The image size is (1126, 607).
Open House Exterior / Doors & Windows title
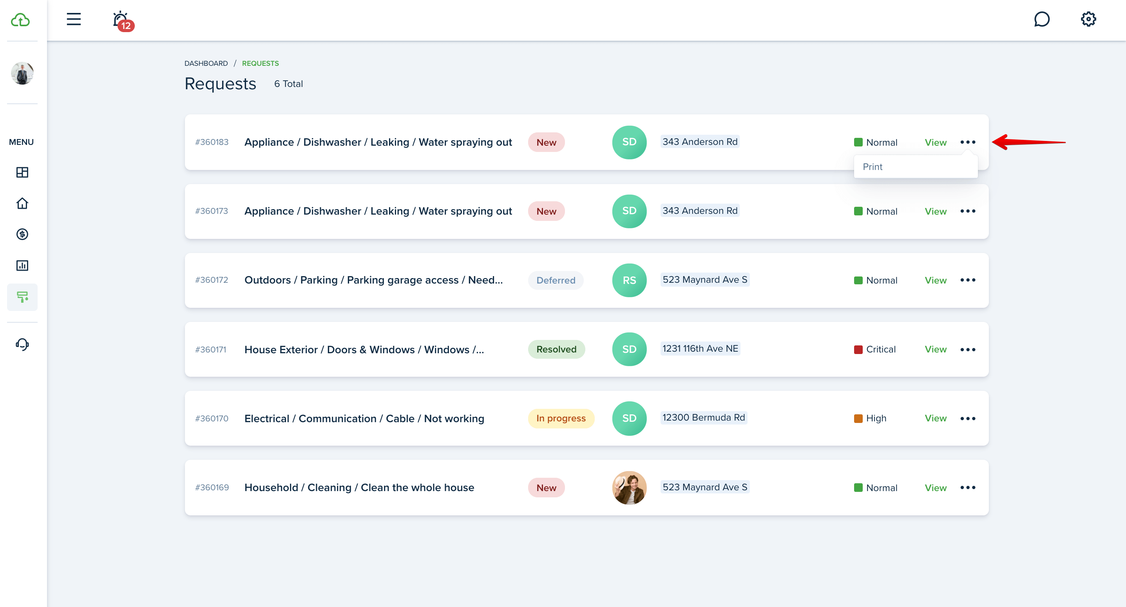click(x=364, y=350)
